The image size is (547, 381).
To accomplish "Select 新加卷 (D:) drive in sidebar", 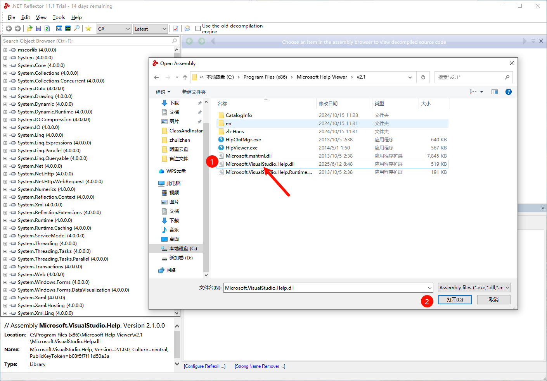I will (181, 258).
